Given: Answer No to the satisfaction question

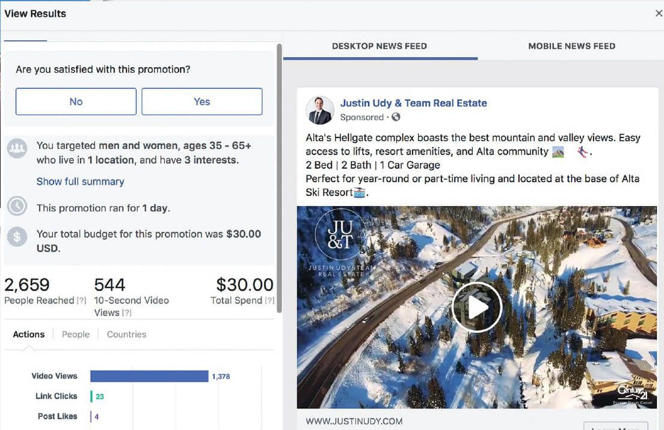Looking at the screenshot, I should point(76,101).
